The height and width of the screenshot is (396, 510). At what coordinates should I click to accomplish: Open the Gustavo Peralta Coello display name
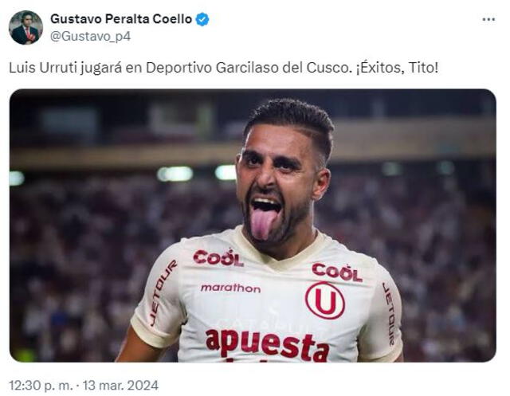121,19
